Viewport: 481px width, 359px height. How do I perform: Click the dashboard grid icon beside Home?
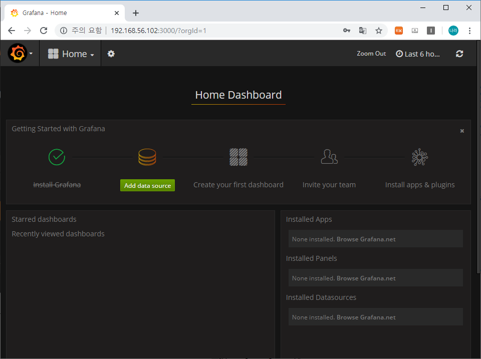[x=53, y=54]
